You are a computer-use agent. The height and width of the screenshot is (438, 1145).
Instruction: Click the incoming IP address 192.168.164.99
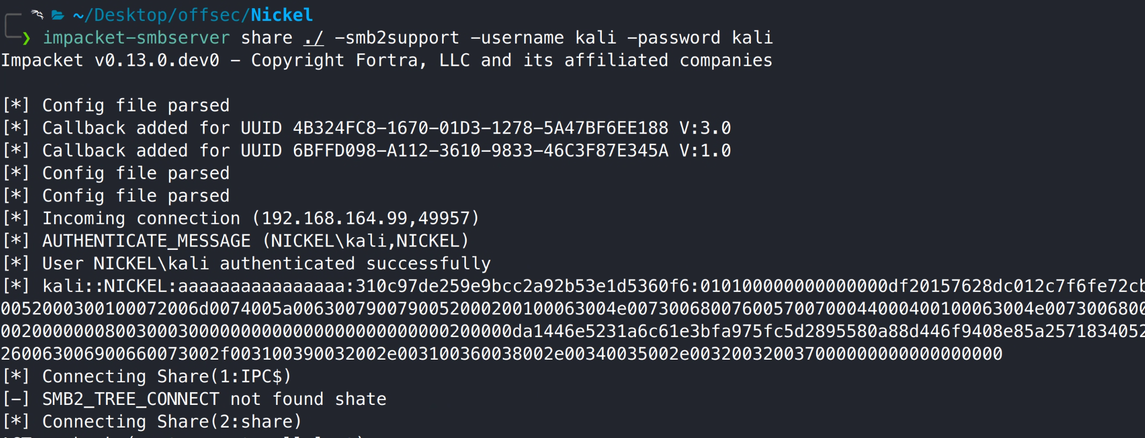point(334,218)
